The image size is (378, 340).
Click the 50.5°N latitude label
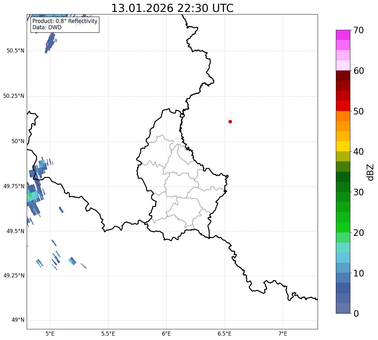pos(15,51)
